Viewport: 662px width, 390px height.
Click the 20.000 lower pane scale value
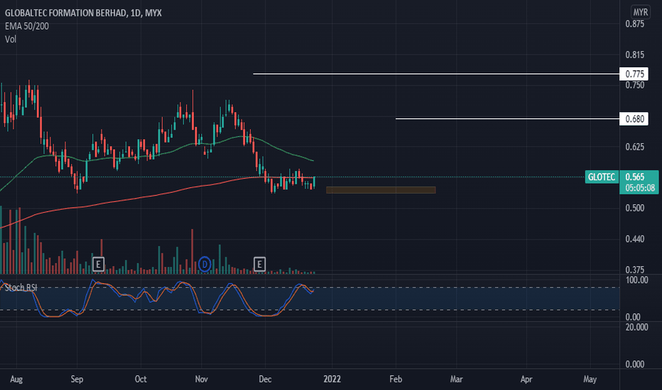[x=636, y=327]
